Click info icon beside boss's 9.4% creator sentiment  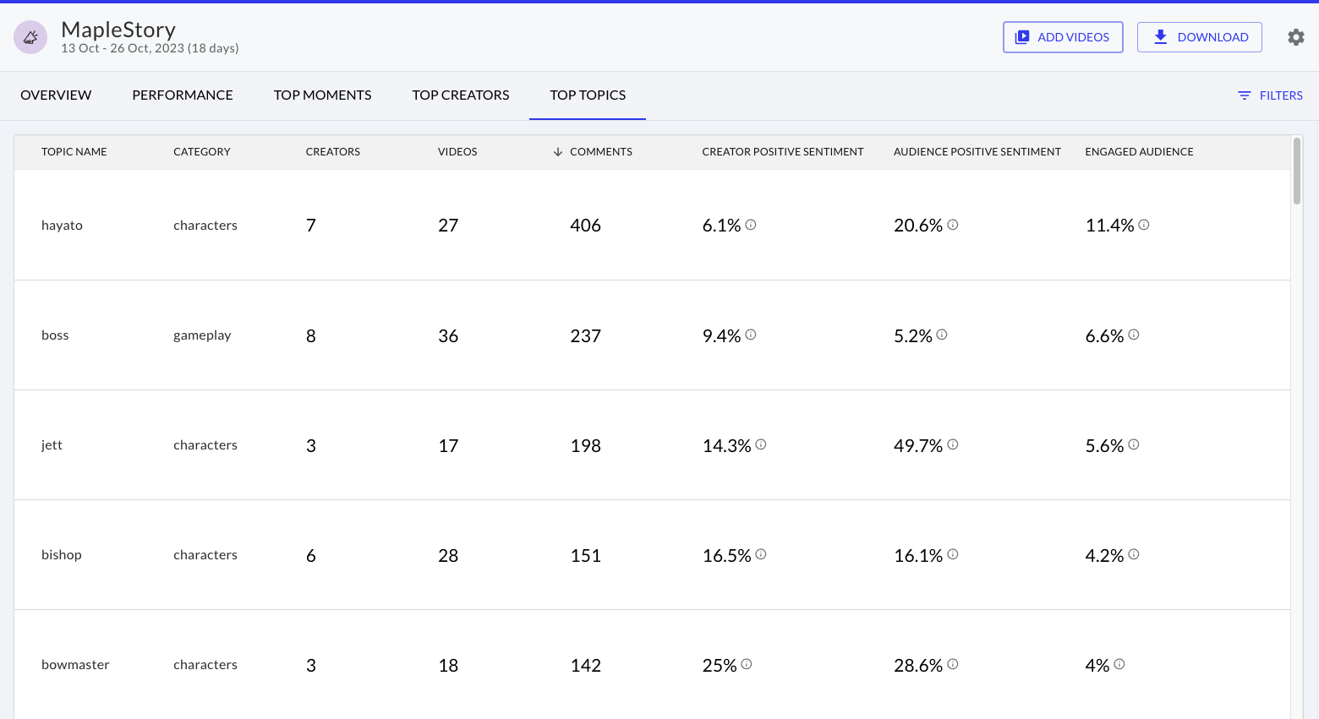pyautogui.click(x=751, y=335)
